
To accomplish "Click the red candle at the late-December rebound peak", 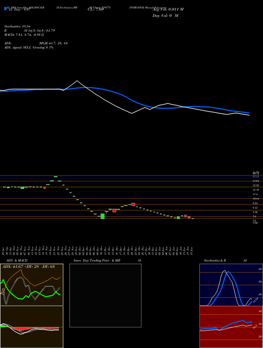I will click(133, 205).
